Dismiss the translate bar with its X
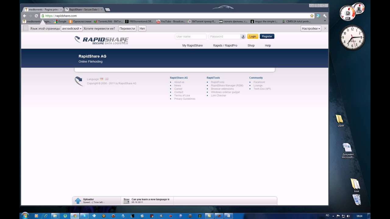The width and height of the screenshot is (390, 219). (325, 28)
